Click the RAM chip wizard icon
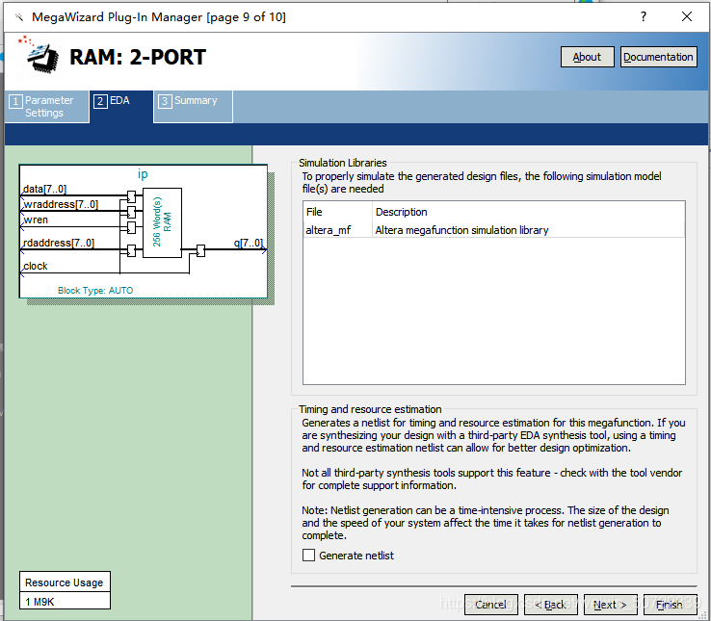Image resolution: width=711 pixels, height=621 pixels. coord(39,54)
